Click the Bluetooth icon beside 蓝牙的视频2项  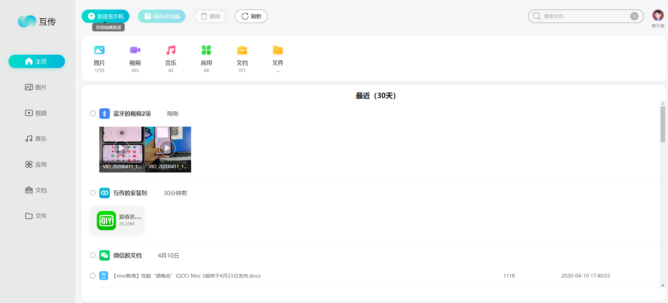click(x=104, y=114)
